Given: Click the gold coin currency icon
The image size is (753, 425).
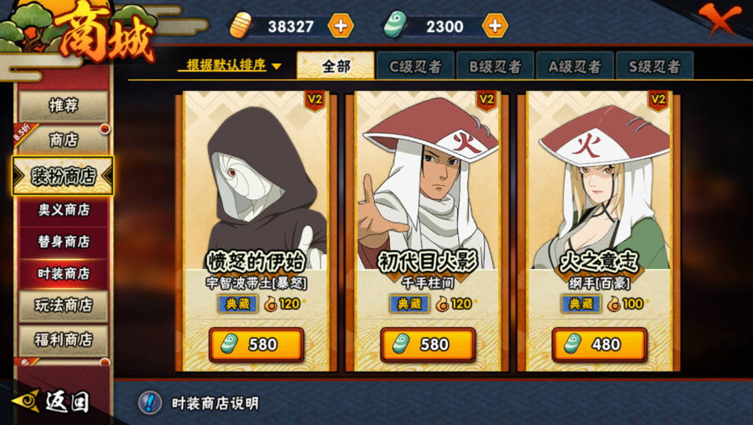Looking at the screenshot, I should [241, 25].
